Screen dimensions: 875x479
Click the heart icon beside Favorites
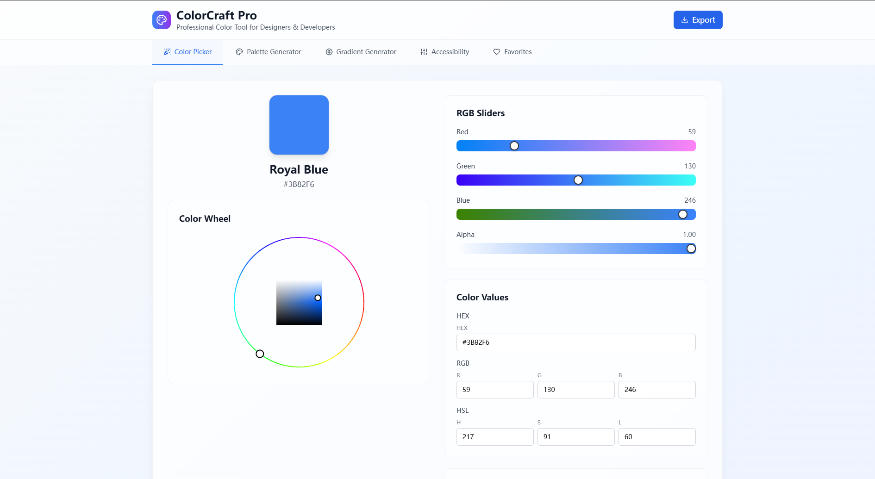point(496,51)
